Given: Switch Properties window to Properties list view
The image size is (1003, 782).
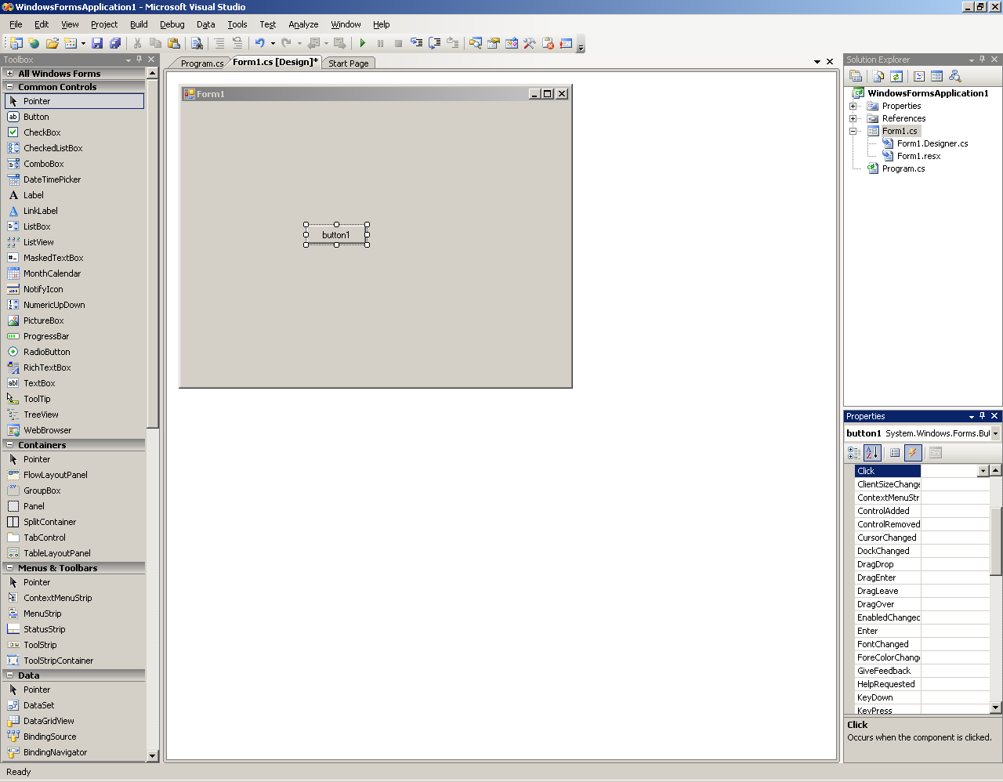Looking at the screenshot, I should (895, 453).
